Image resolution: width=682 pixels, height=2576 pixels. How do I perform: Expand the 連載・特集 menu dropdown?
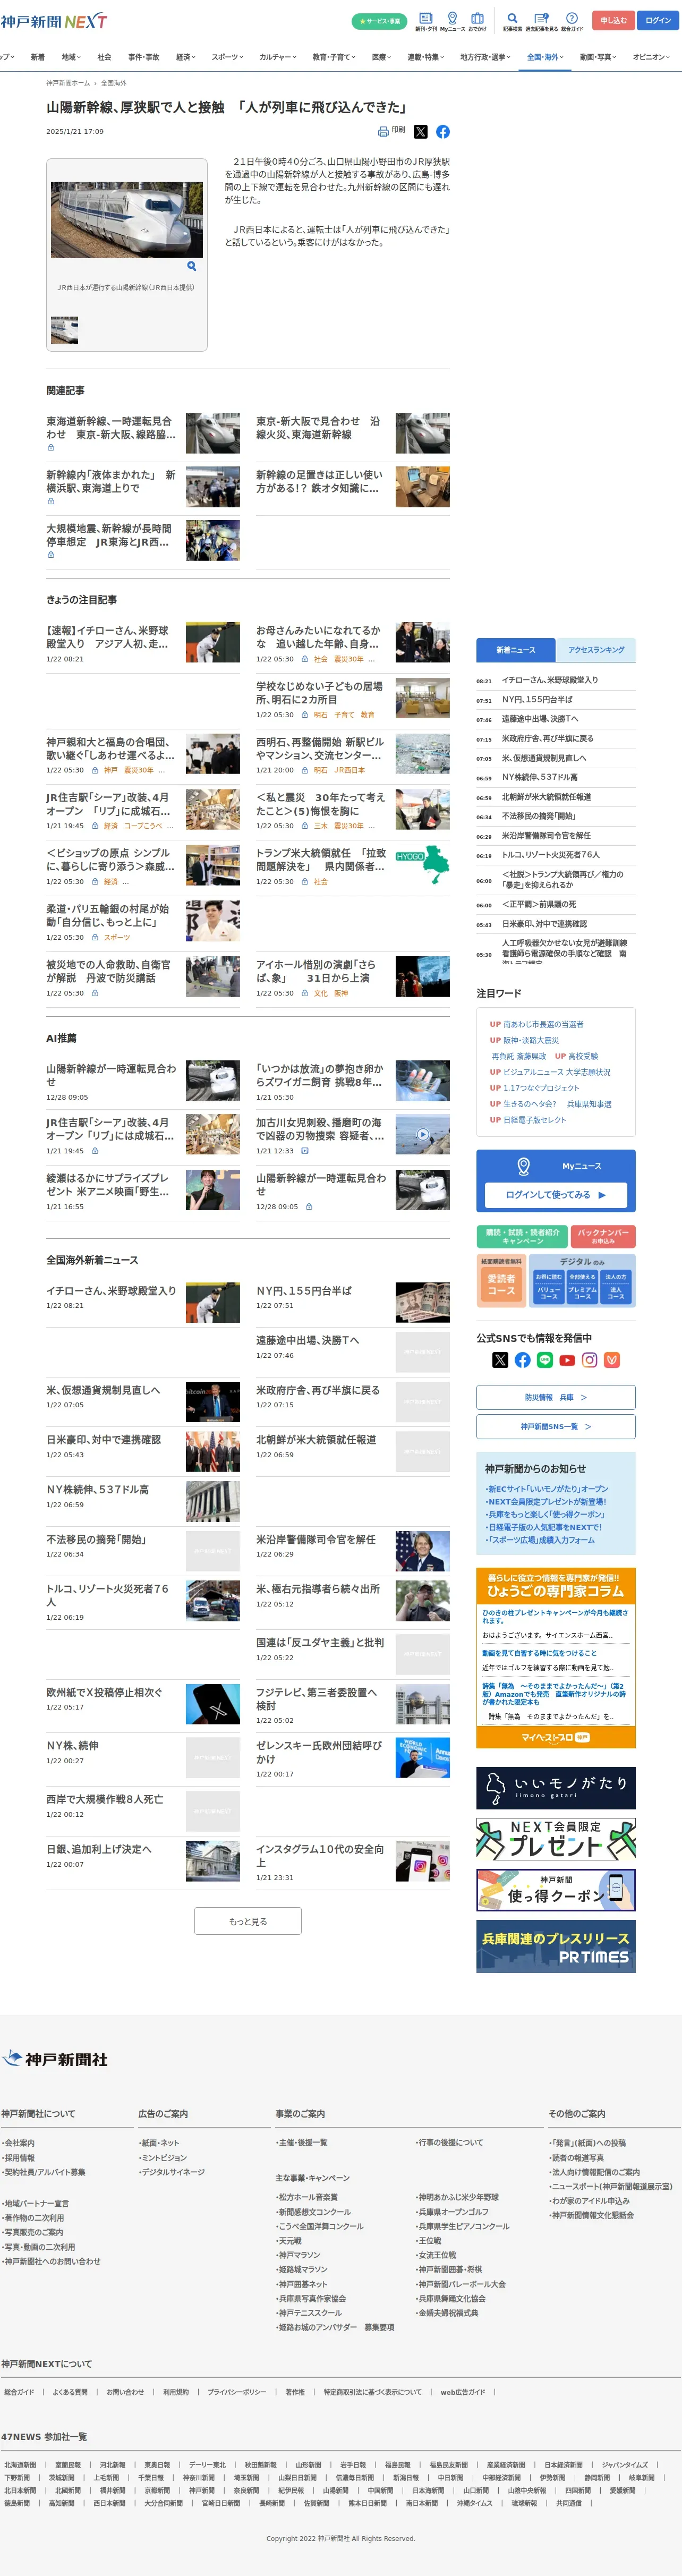[x=426, y=57]
